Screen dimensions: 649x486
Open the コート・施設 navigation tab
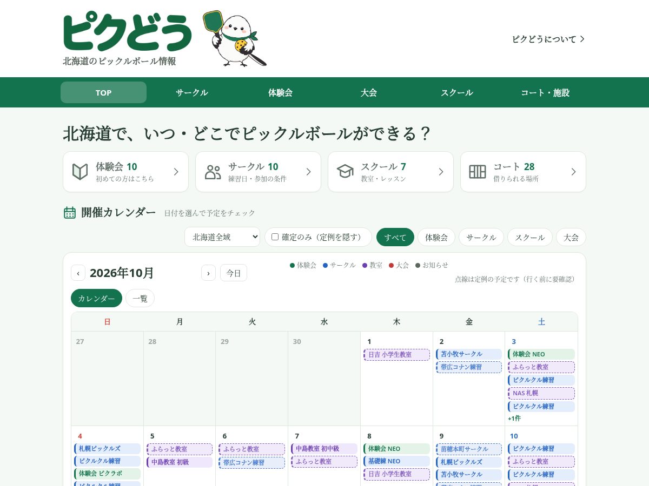tap(545, 92)
